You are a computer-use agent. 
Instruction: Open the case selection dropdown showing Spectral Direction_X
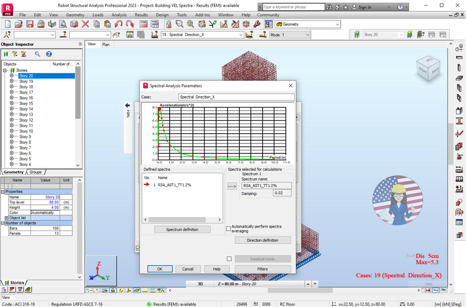tap(242, 35)
